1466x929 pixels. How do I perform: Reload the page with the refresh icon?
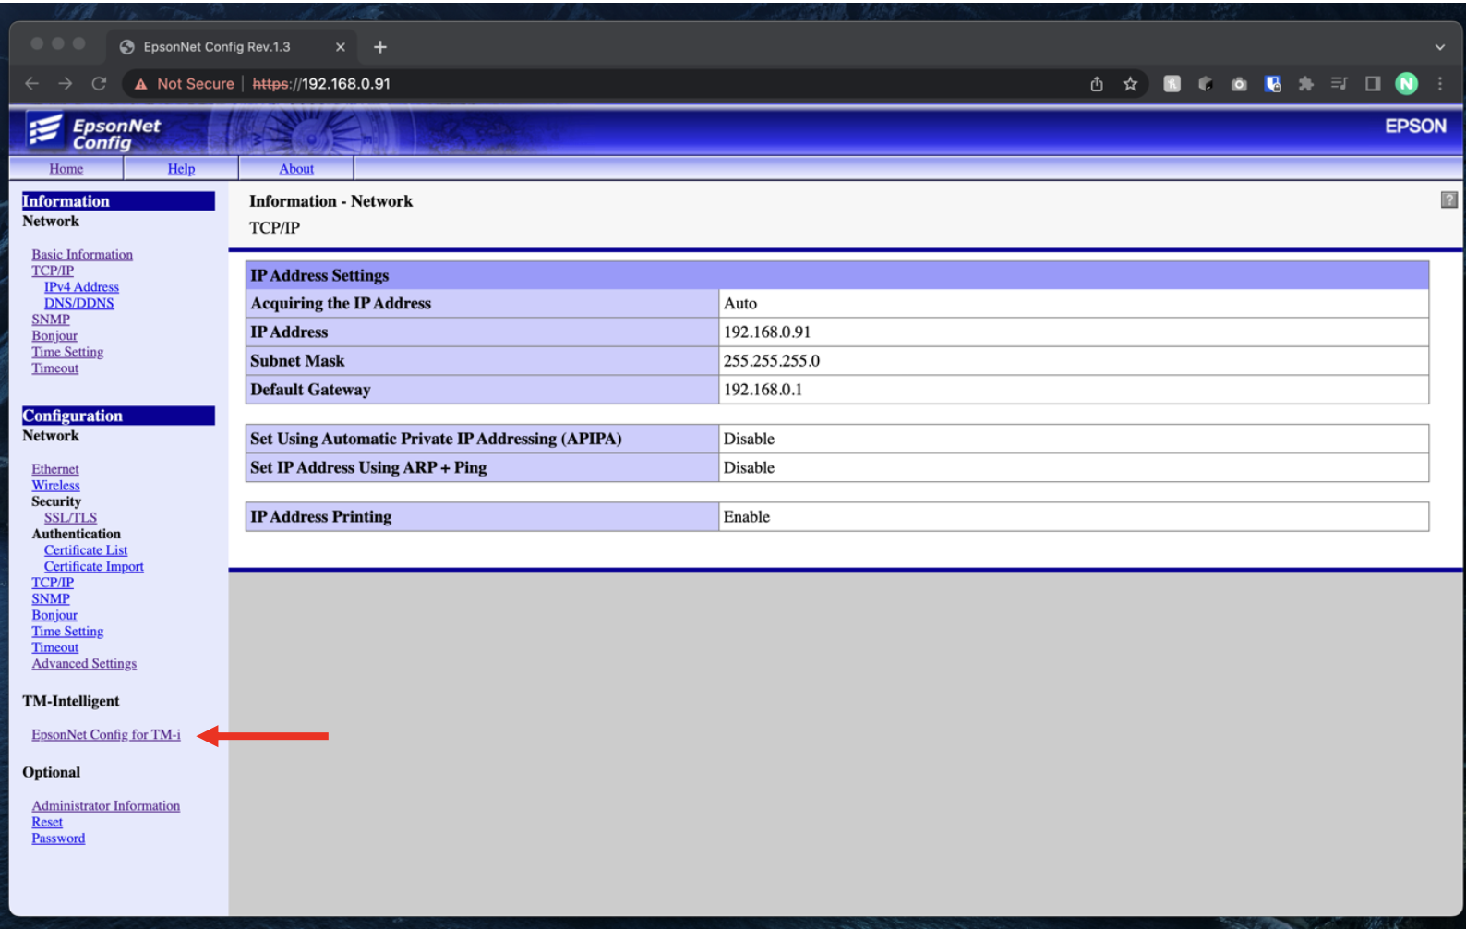pyautogui.click(x=99, y=83)
